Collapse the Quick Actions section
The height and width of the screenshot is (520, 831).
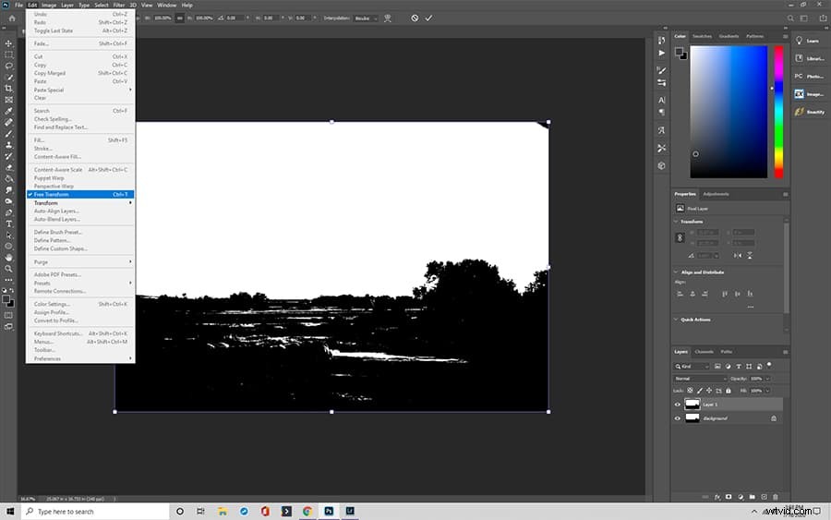point(676,320)
